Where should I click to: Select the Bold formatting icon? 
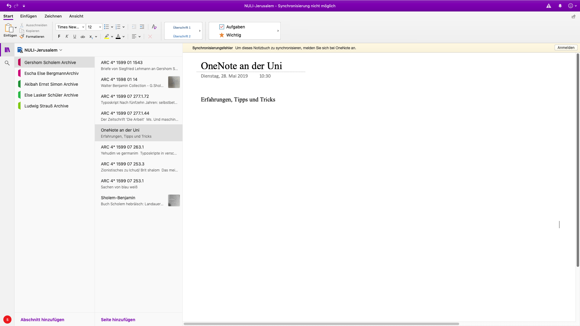[x=59, y=37]
